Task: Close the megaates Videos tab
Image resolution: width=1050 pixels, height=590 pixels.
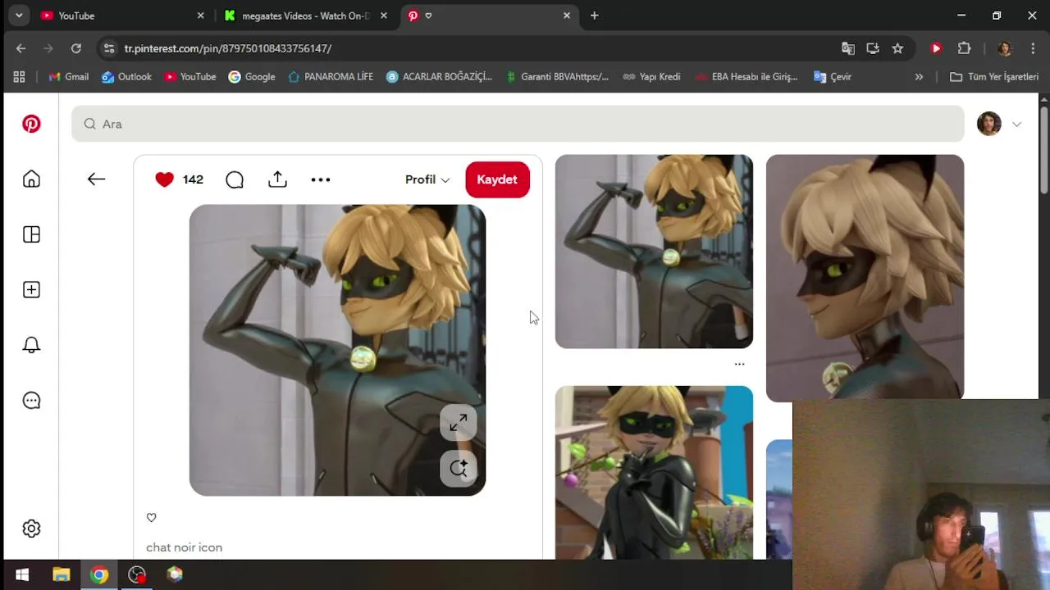Action: click(384, 16)
